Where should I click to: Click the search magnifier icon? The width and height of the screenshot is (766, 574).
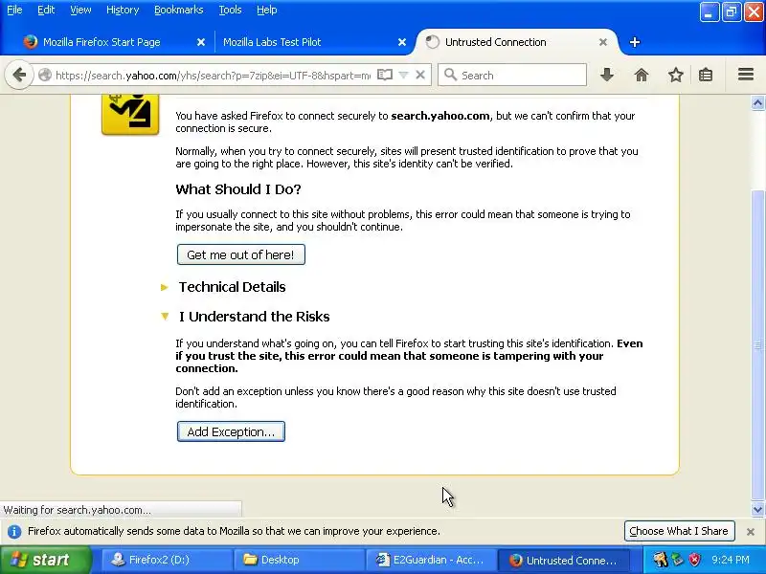click(450, 75)
